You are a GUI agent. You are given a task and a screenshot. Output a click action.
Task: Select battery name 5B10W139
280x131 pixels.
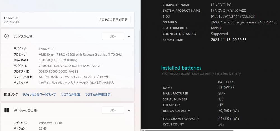coord(226,88)
